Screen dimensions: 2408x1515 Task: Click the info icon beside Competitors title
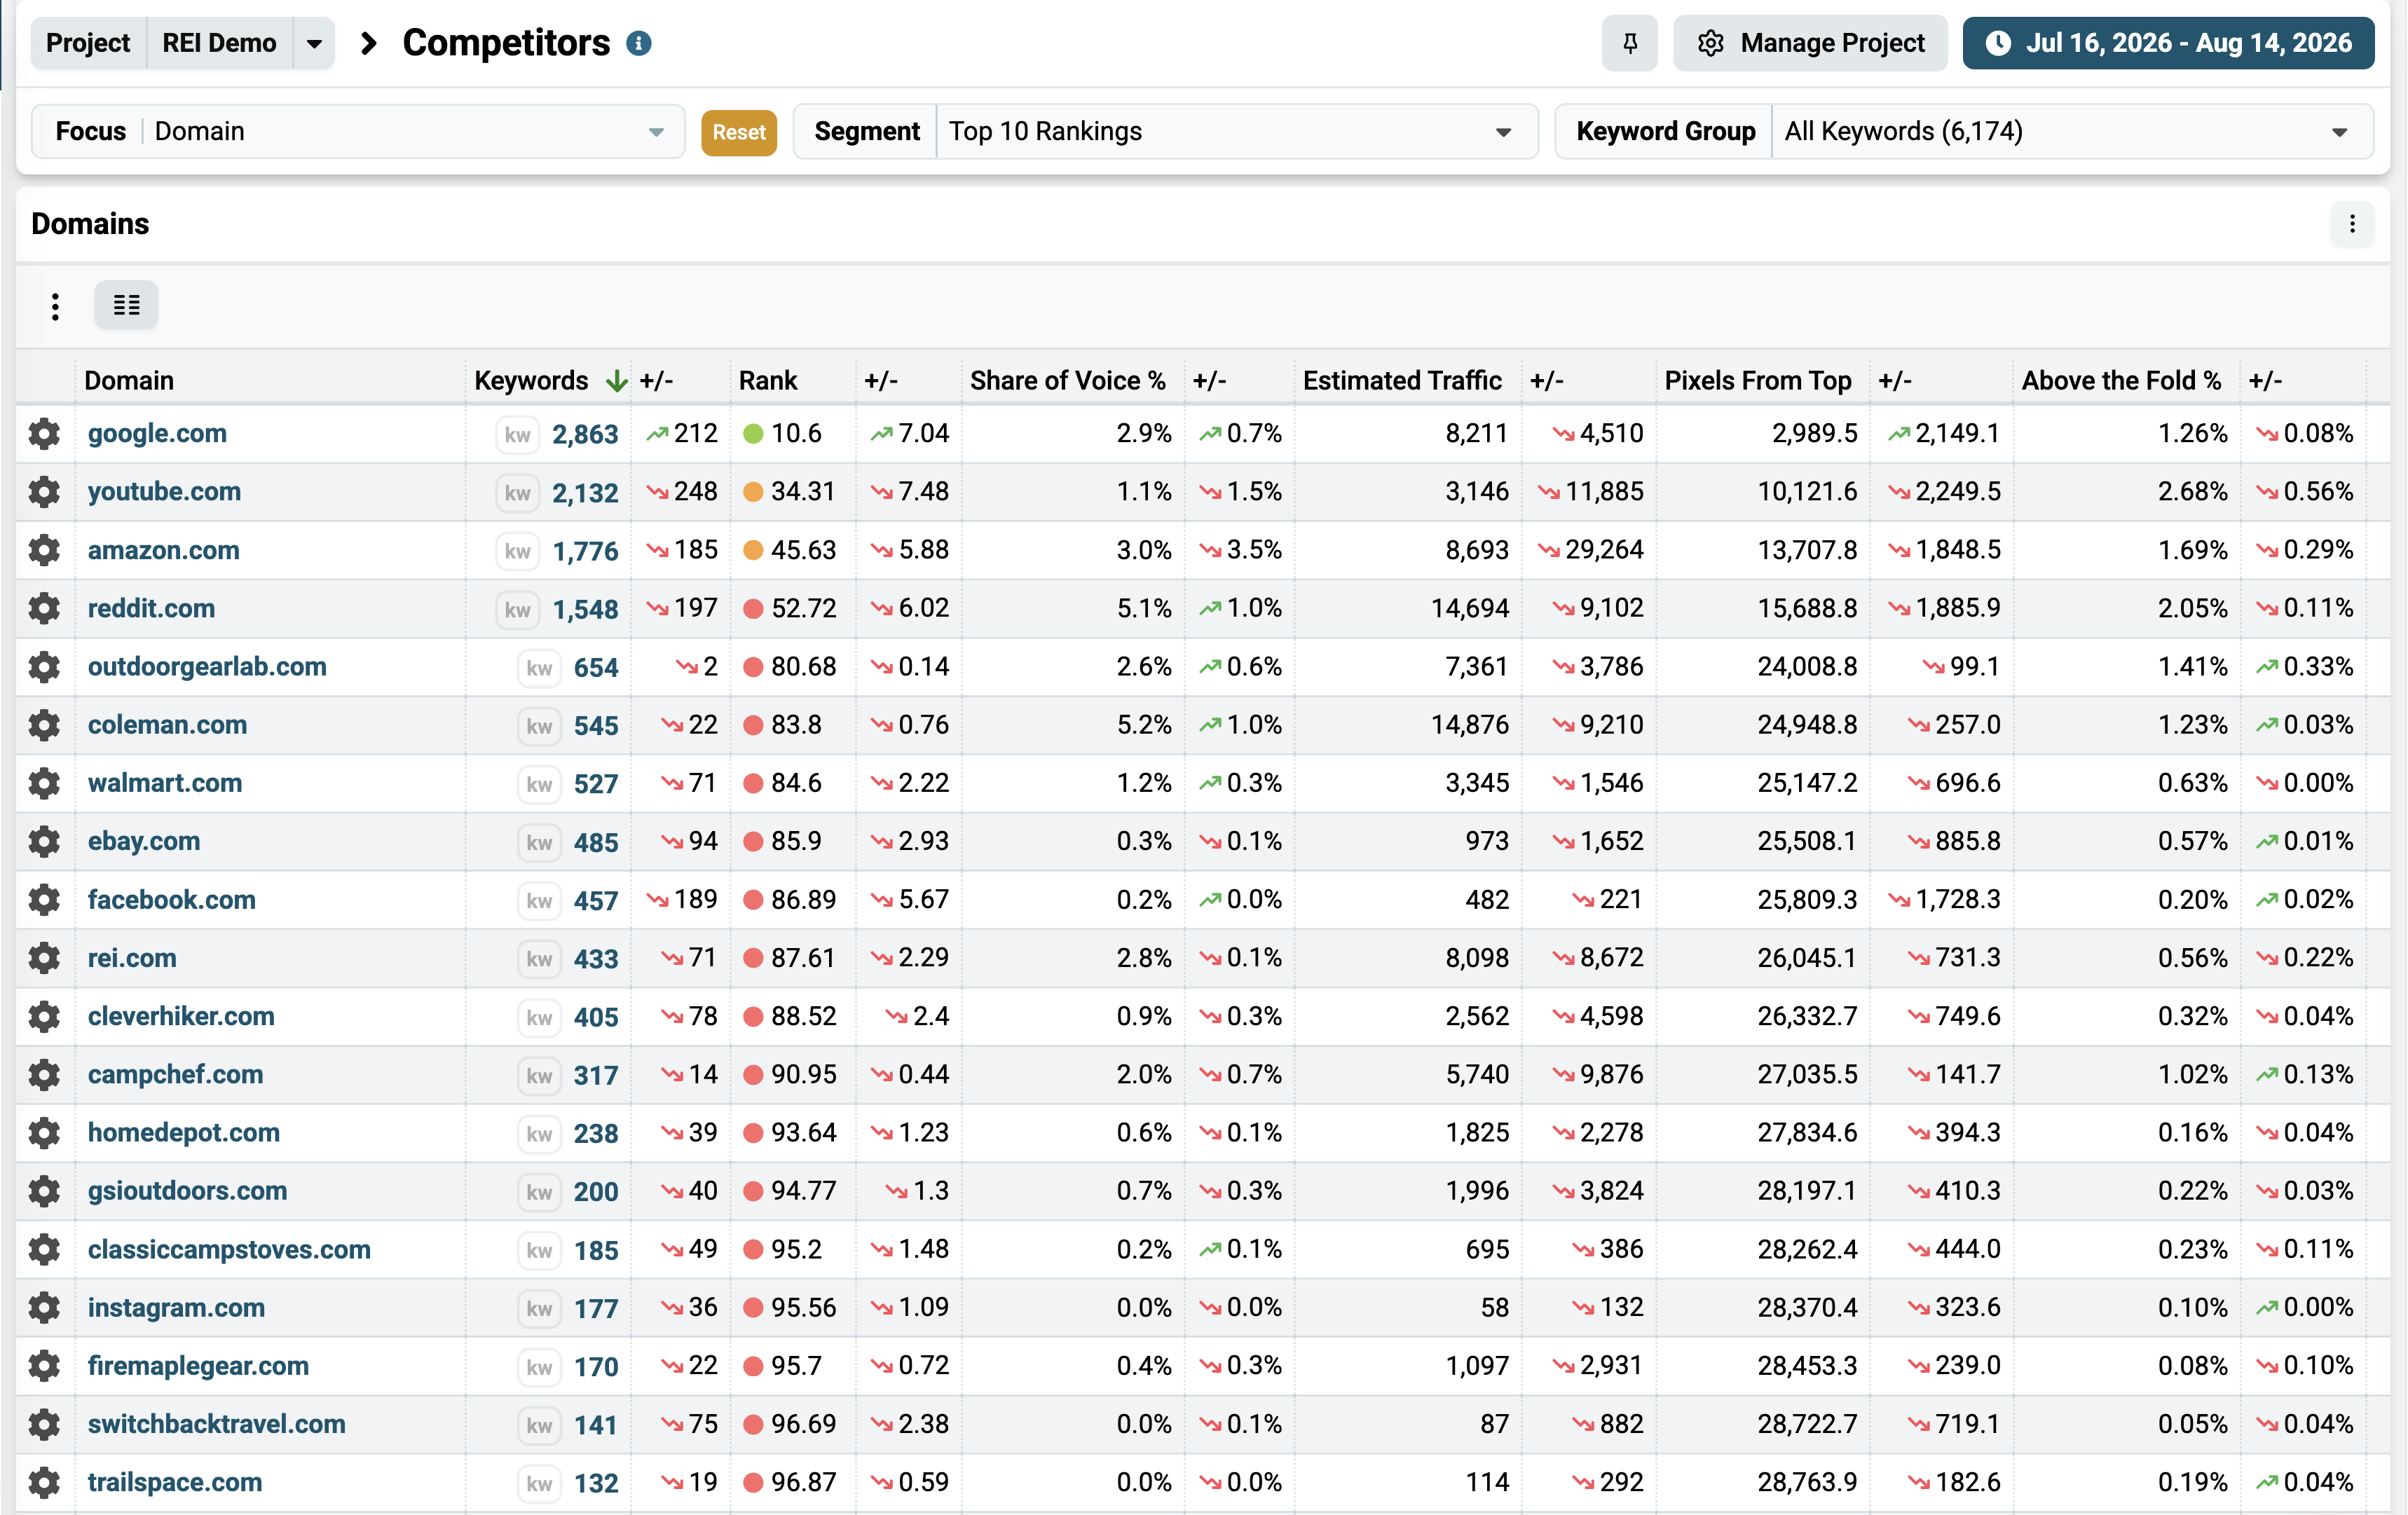[639, 44]
